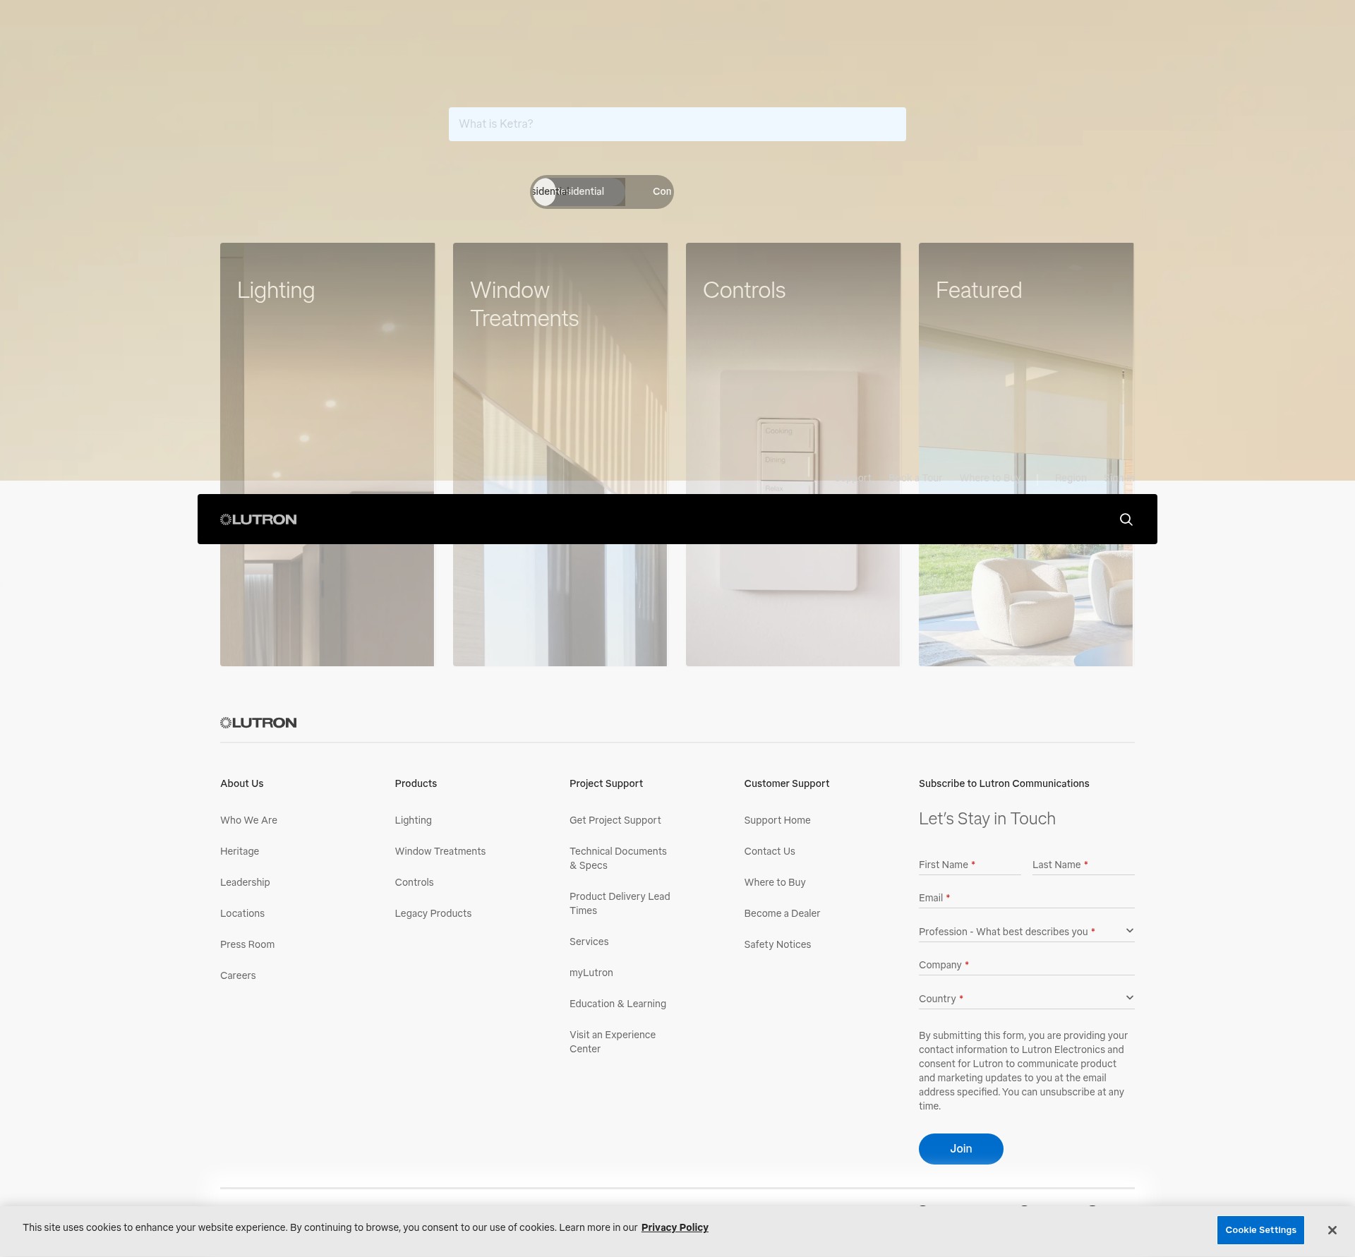This screenshot has width=1355, height=1257.
Task: Click the Customer Support heading
Action: click(x=786, y=783)
